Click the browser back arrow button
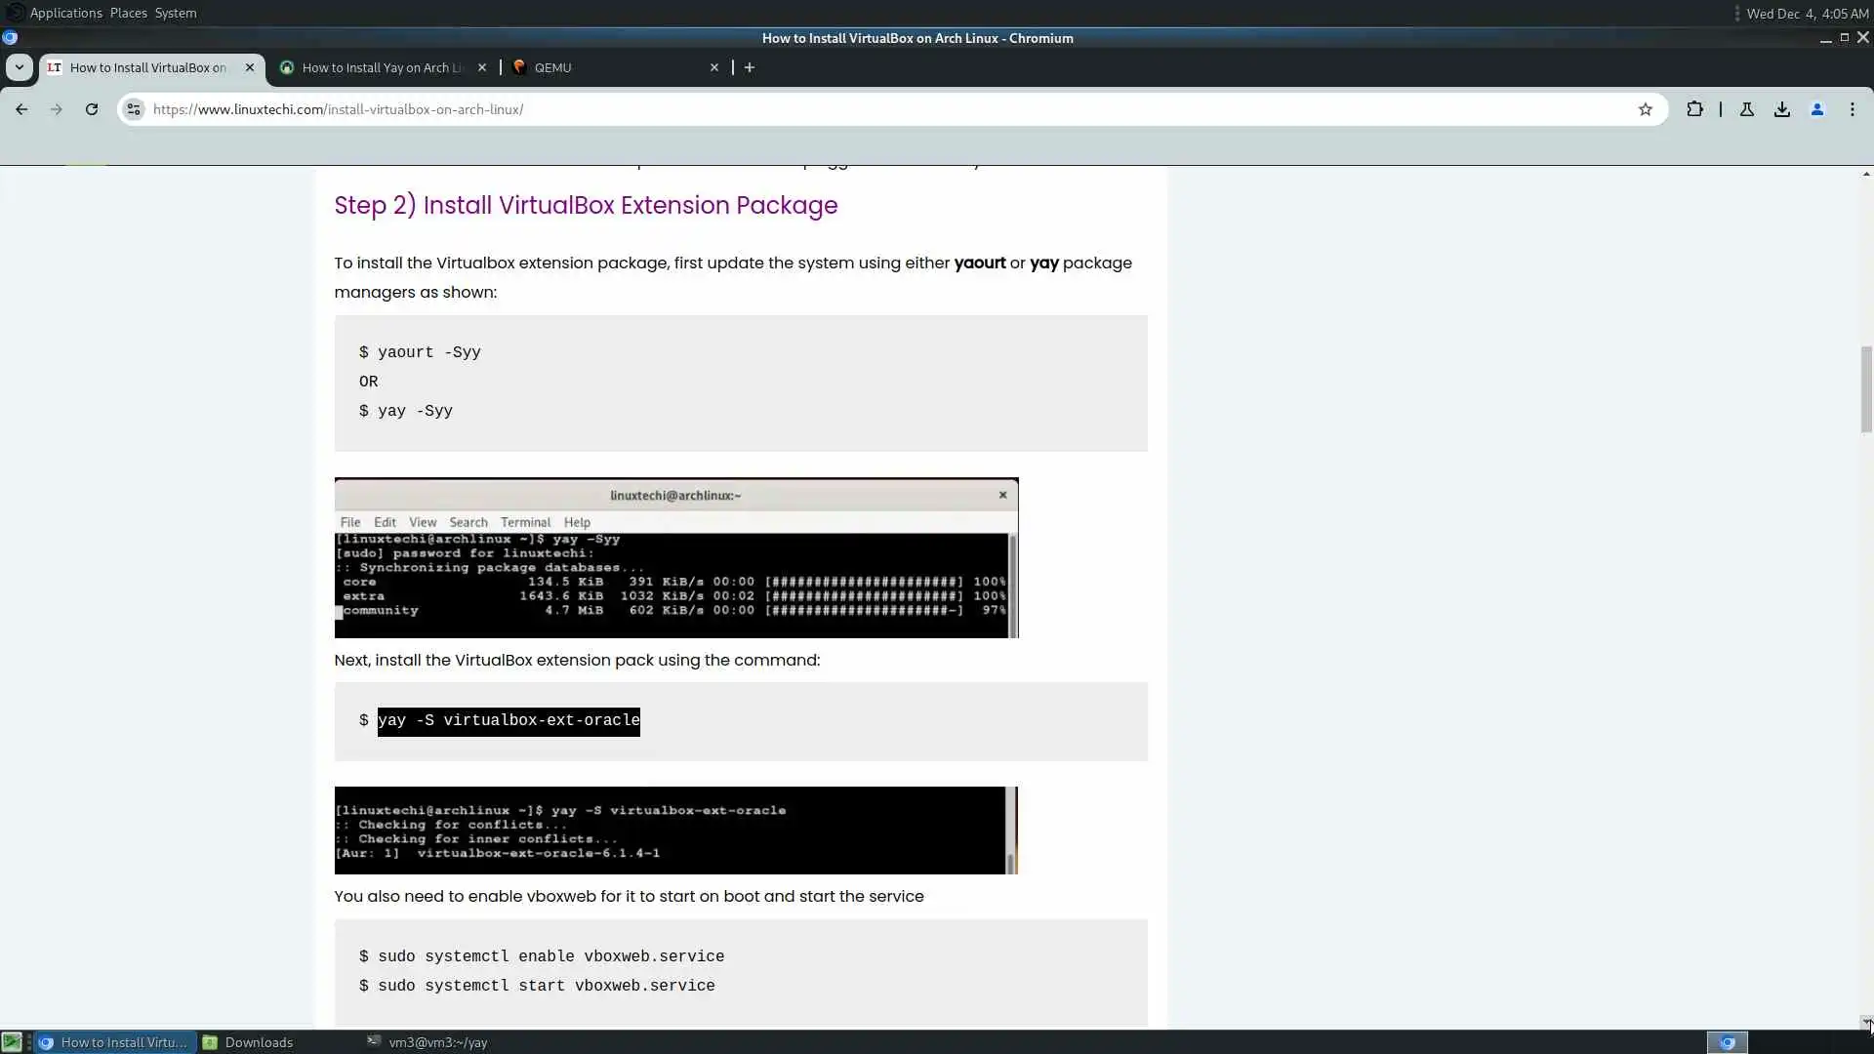The image size is (1874, 1054). pos(21,109)
